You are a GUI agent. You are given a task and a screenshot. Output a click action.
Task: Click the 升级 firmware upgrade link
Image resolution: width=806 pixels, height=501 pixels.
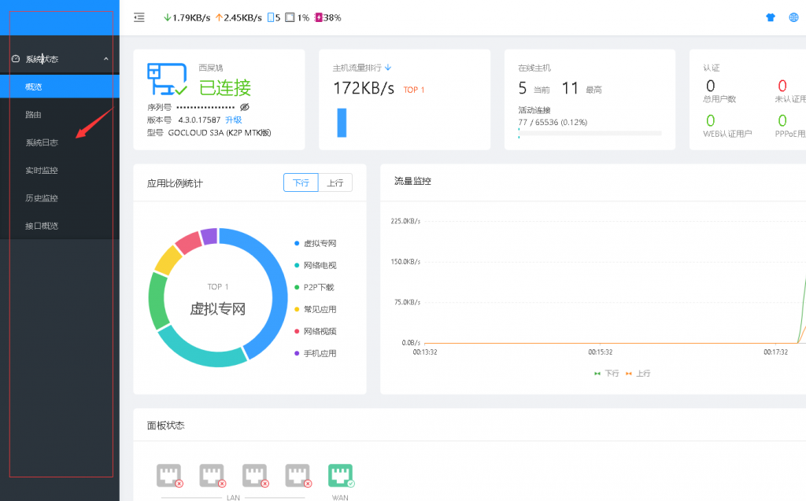(234, 120)
